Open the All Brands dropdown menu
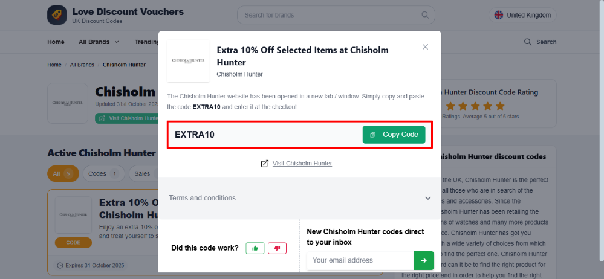 coord(99,42)
